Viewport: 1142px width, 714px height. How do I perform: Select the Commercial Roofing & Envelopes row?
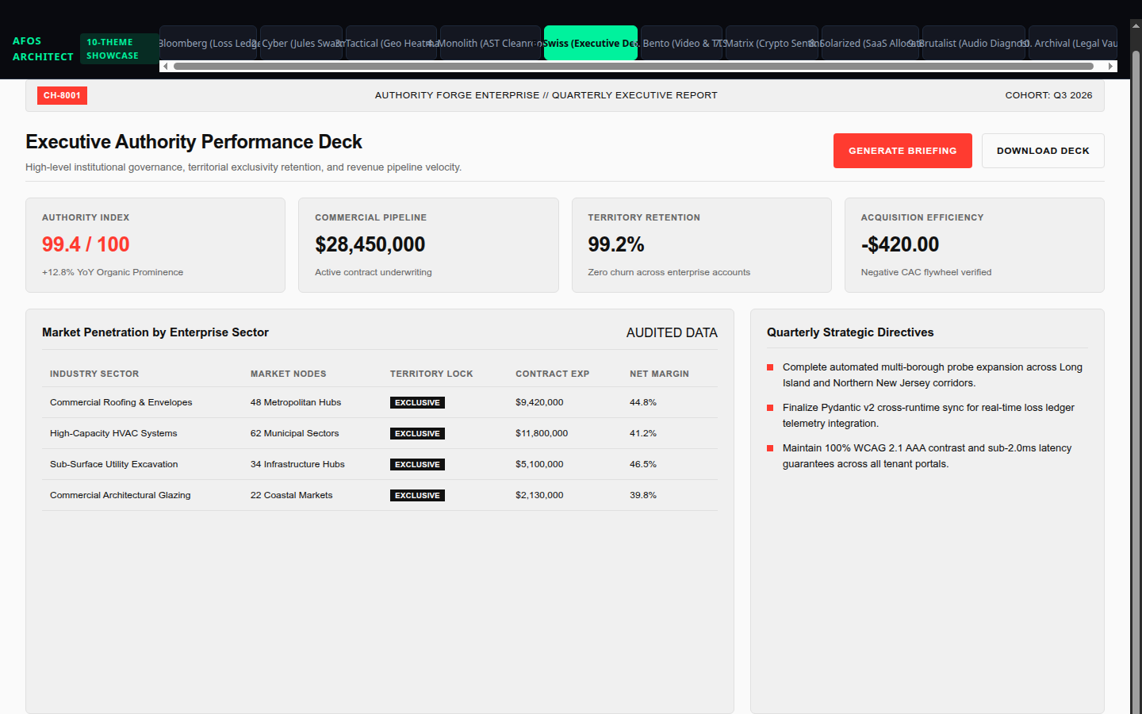pos(380,402)
